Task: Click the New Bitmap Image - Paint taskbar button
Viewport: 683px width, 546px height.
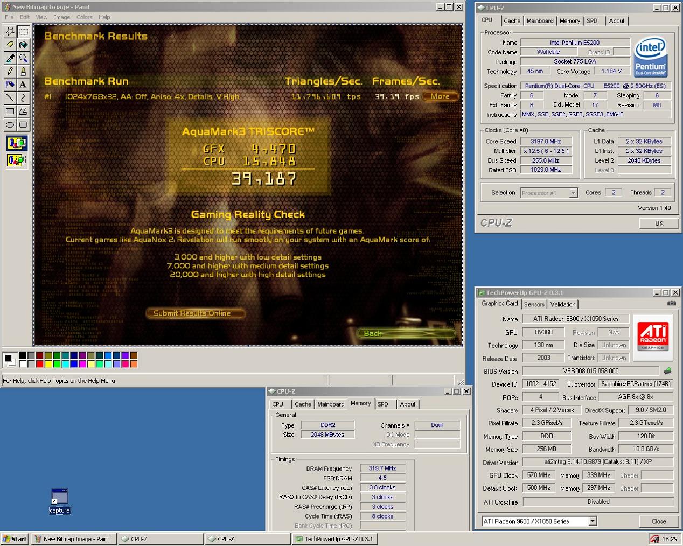Action: point(73,539)
